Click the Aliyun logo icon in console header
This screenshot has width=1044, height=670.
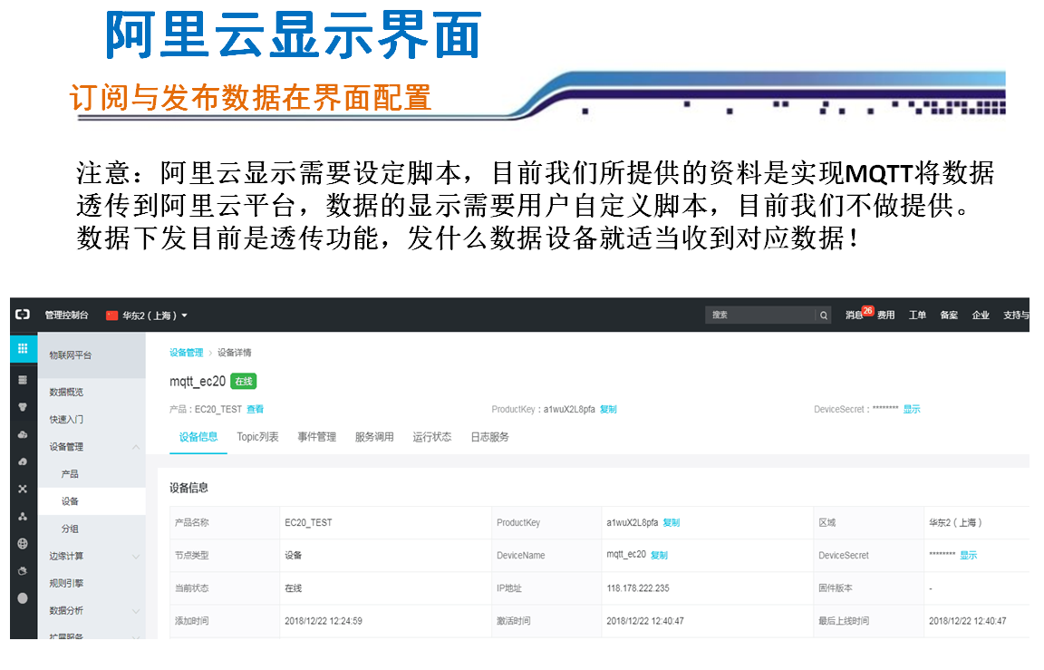coord(23,315)
